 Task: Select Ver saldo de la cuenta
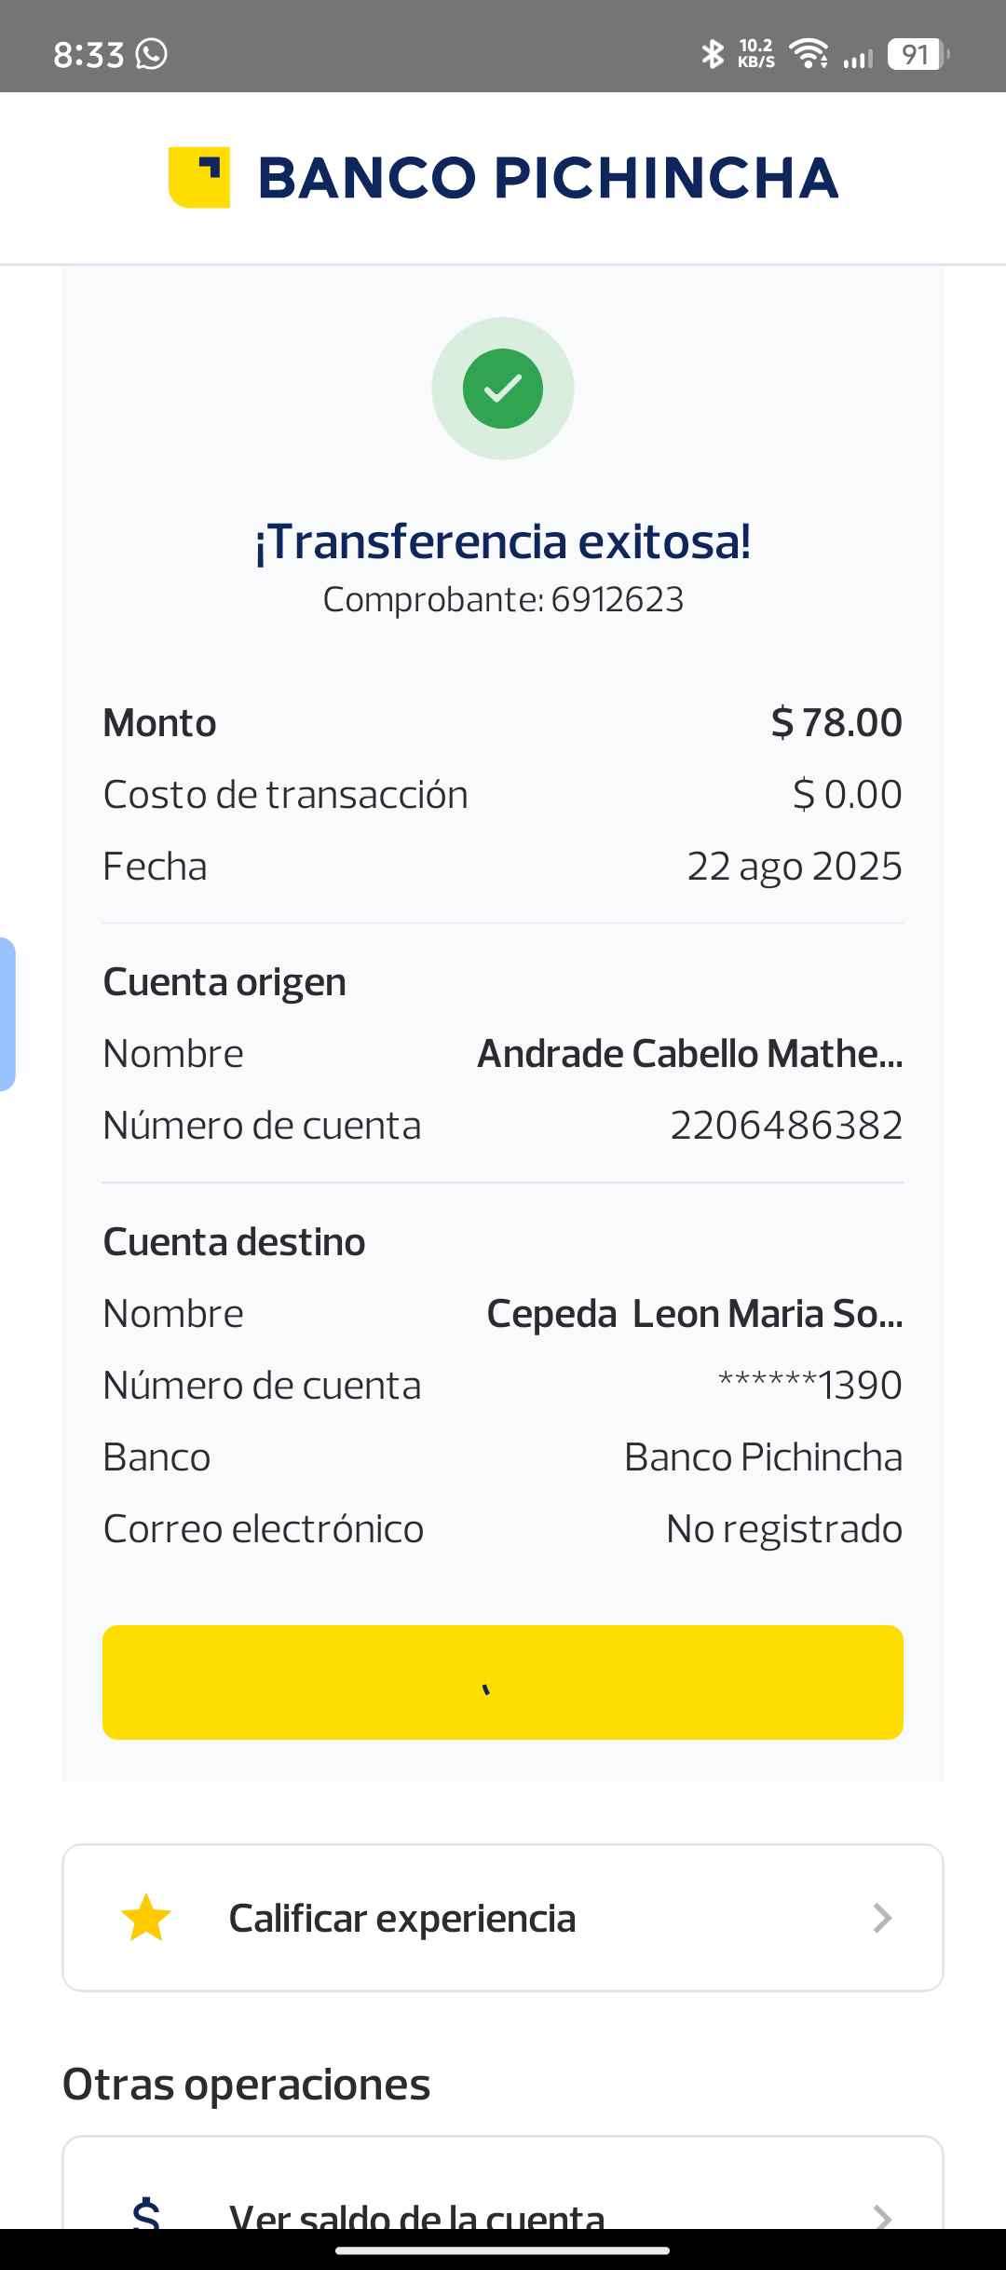[417, 2214]
